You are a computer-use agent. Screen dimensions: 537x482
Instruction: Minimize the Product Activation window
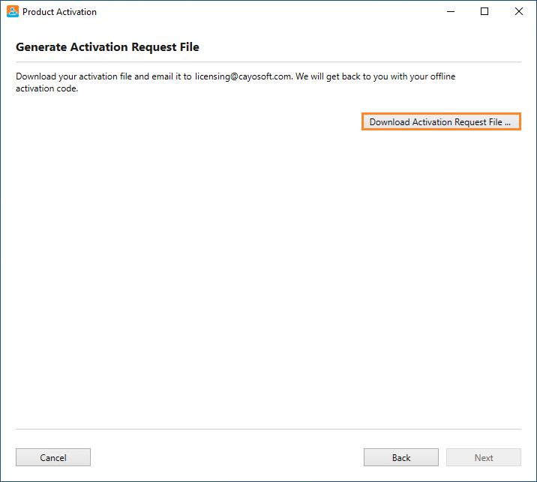451,12
